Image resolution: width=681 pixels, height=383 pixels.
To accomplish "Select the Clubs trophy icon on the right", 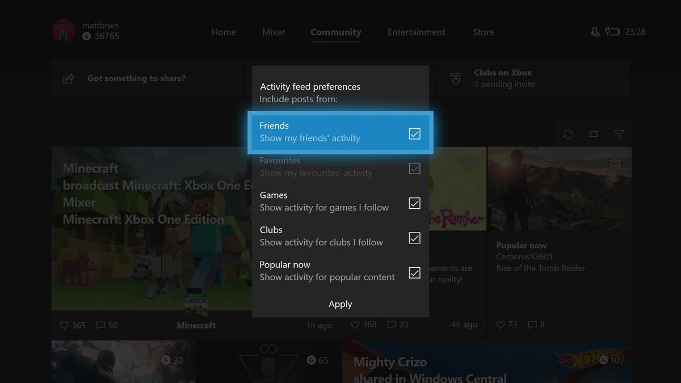I will click(x=455, y=78).
